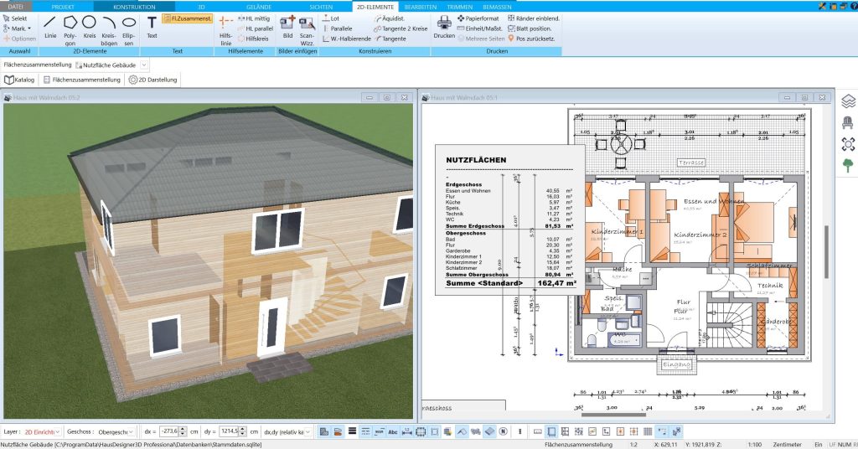Toggle the Abc text visibility button
The width and height of the screenshot is (858, 449).
[392, 431]
